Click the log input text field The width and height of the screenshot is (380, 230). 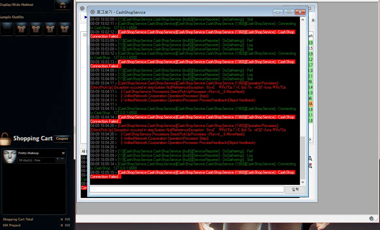[x=187, y=189]
